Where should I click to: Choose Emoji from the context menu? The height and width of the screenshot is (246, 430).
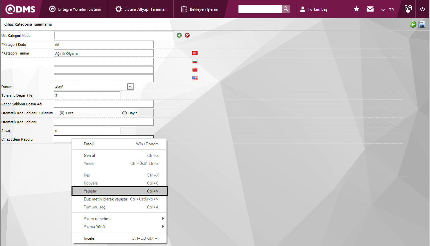119,144
